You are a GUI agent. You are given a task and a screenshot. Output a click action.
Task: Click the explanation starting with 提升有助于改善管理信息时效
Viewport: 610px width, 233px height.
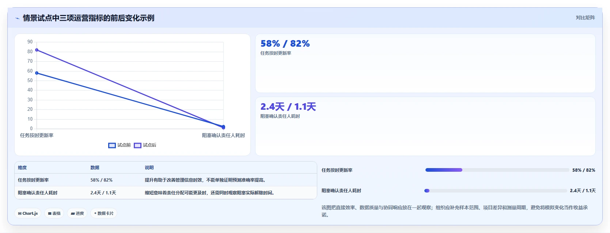click(205, 180)
